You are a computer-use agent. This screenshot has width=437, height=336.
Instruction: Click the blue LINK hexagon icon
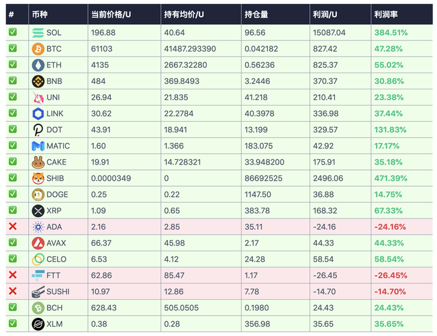[x=38, y=114]
